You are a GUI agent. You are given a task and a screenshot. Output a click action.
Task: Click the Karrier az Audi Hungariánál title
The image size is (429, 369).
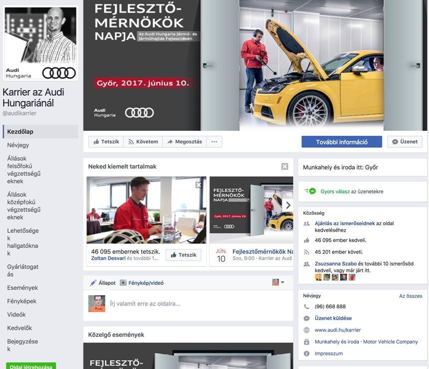[33, 97]
